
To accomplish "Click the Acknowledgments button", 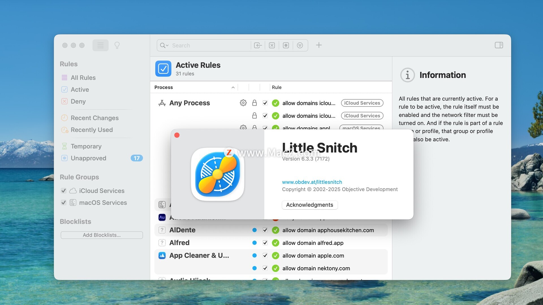I will pyautogui.click(x=310, y=205).
